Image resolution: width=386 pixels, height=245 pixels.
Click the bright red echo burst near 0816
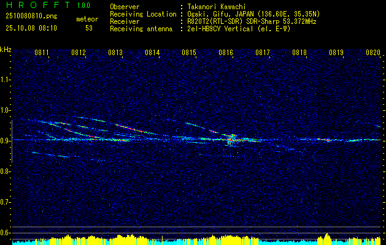[230, 140]
